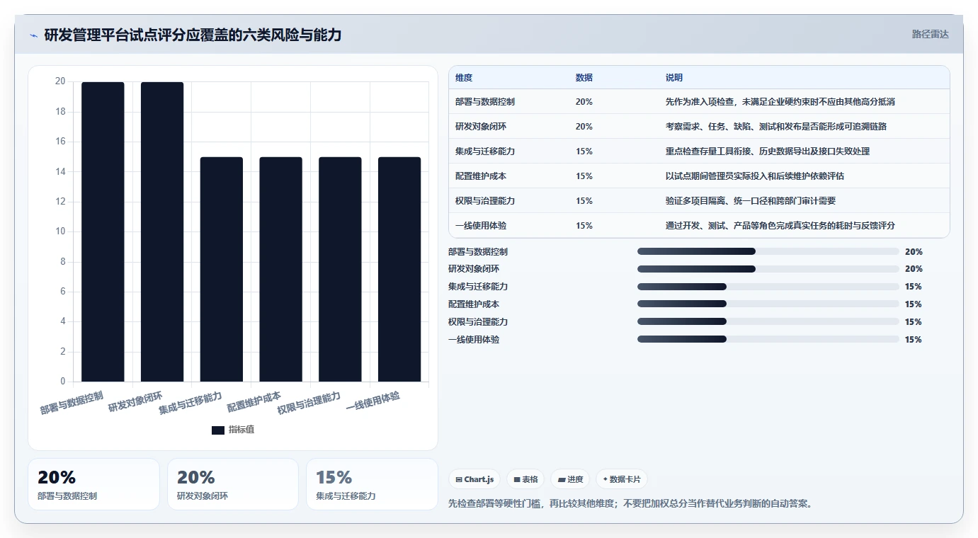The image size is (978, 538).
Task: Select the Chart.js chip
Action: point(474,479)
